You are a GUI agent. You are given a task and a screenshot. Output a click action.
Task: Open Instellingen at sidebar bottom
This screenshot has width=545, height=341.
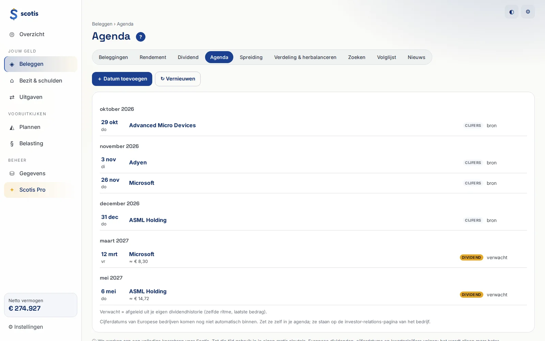26,327
